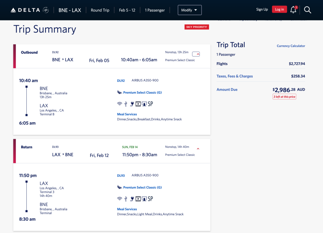Screen dimensions: 323x233
Task: Open the Currency Calculator link
Action: [x=291, y=46]
